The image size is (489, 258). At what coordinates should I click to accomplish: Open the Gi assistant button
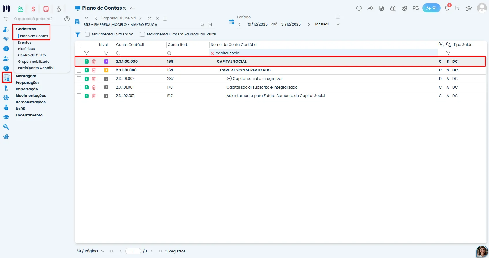click(x=431, y=8)
